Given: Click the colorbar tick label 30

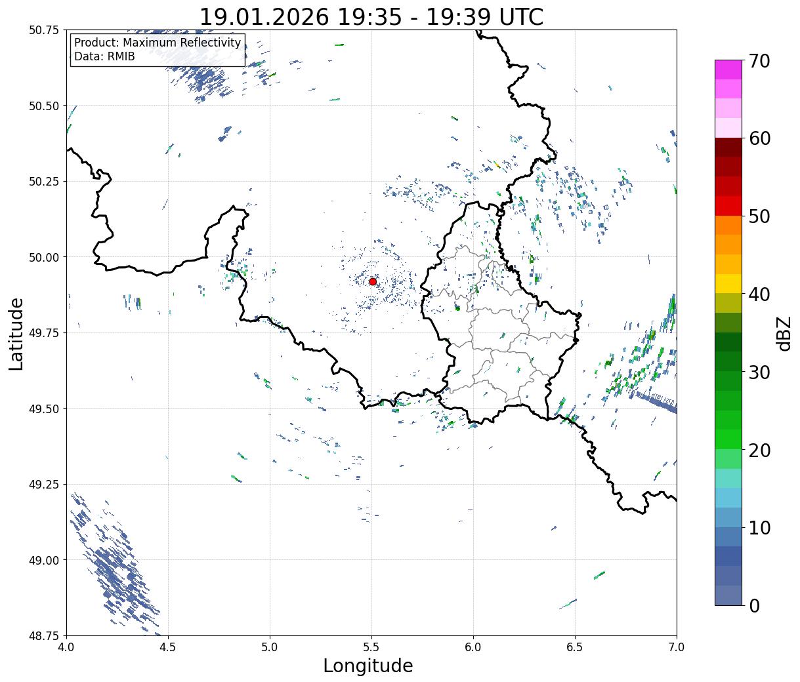Looking at the screenshot, I should [x=759, y=372].
